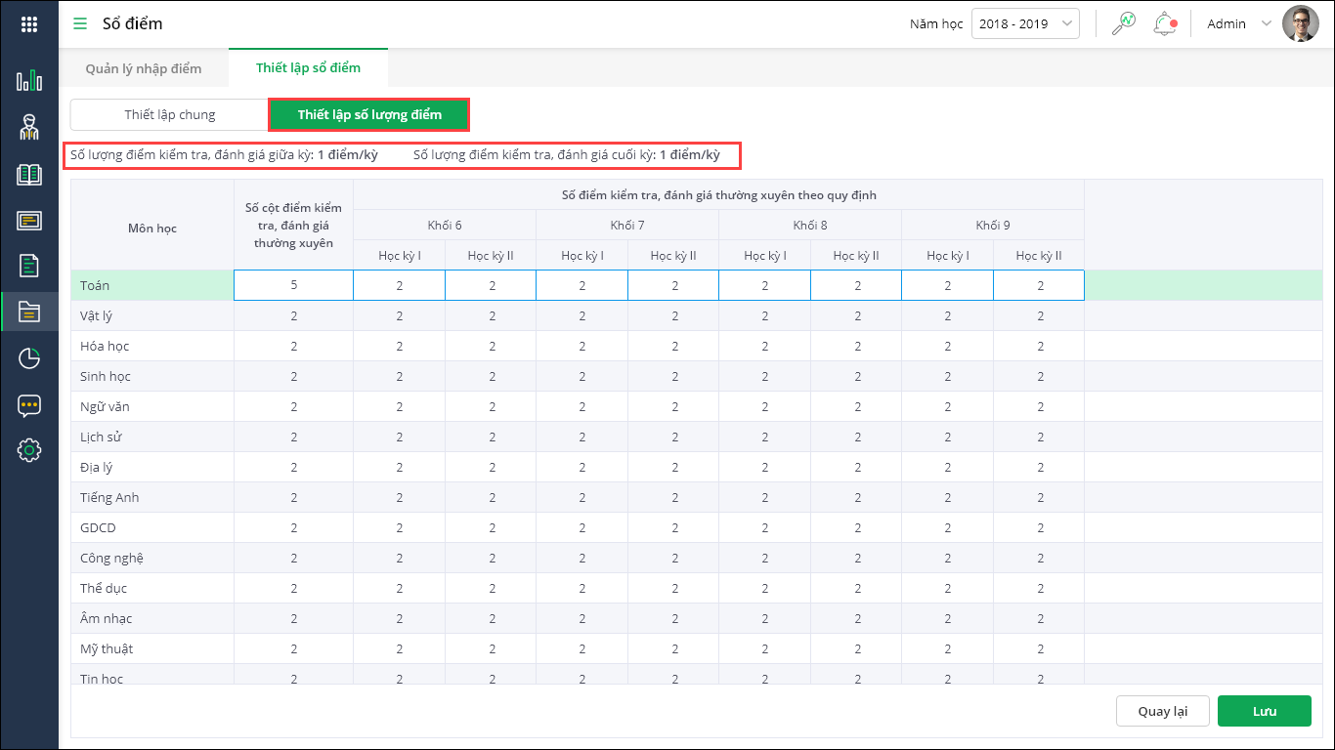The width and height of the screenshot is (1335, 750).
Task: Switch to the Quản lý nhập điểm tab
Action: click(144, 68)
